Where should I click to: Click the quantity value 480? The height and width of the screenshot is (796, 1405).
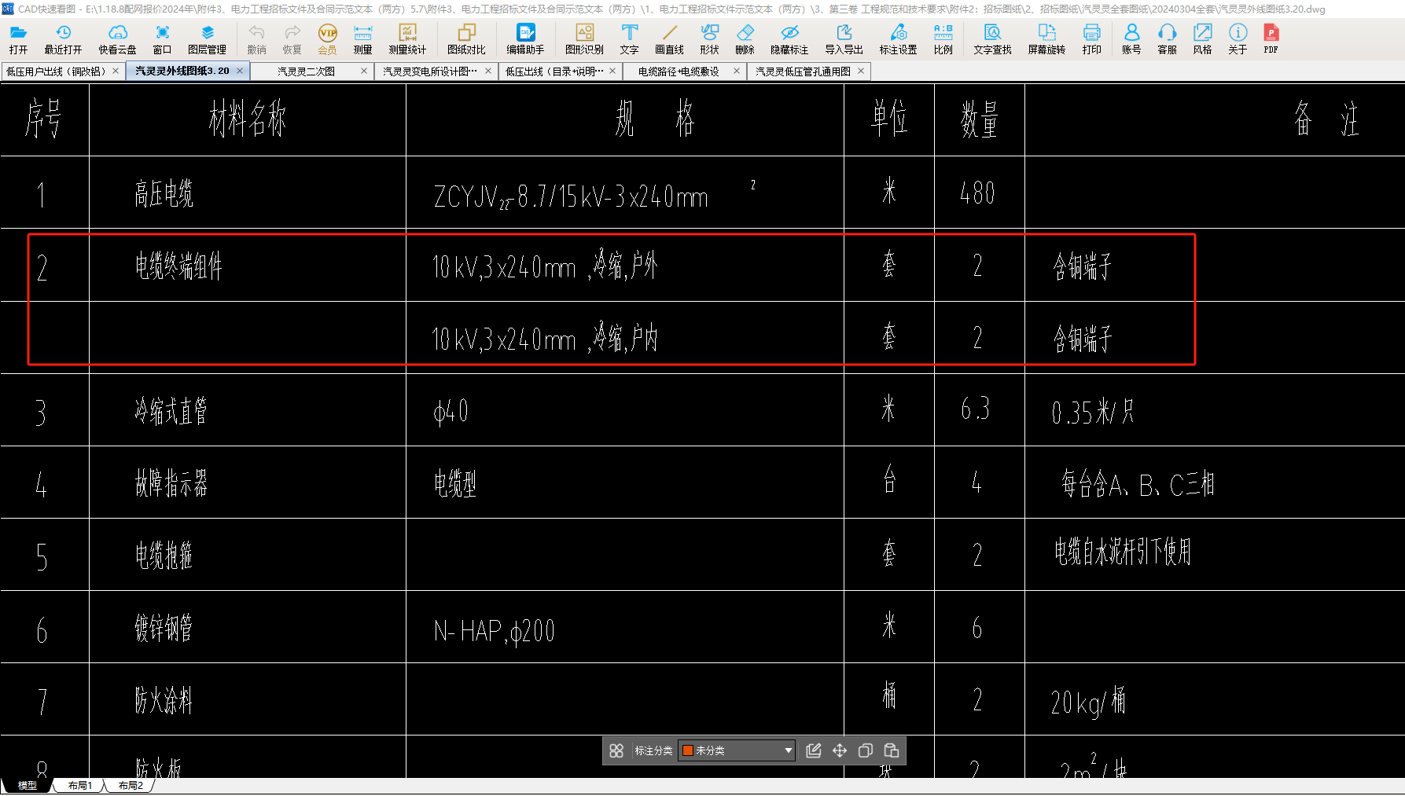click(x=977, y=193)
